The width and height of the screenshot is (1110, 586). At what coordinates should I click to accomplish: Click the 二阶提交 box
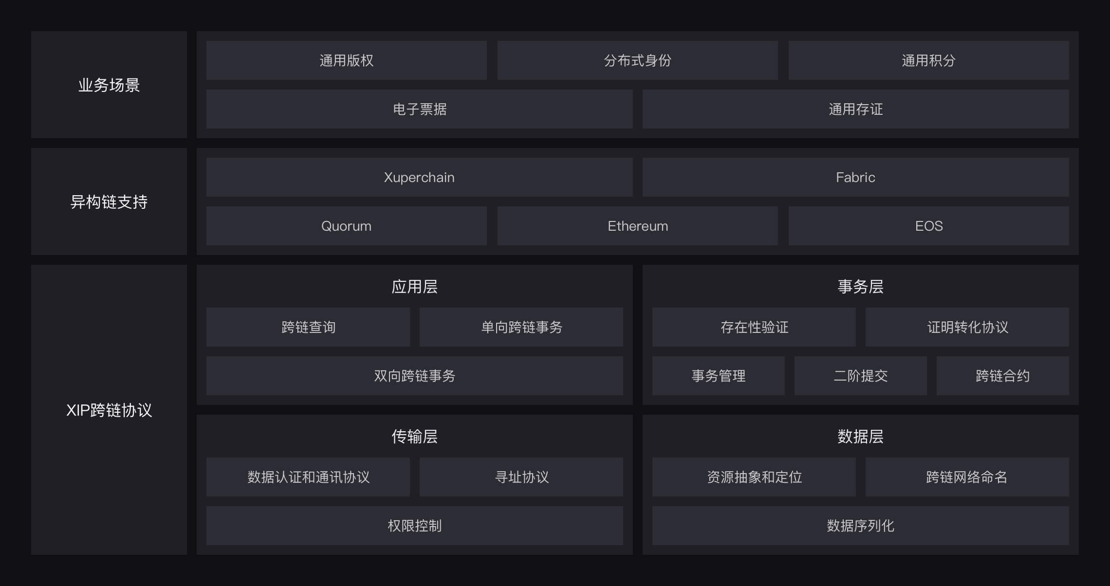point(860,376)
